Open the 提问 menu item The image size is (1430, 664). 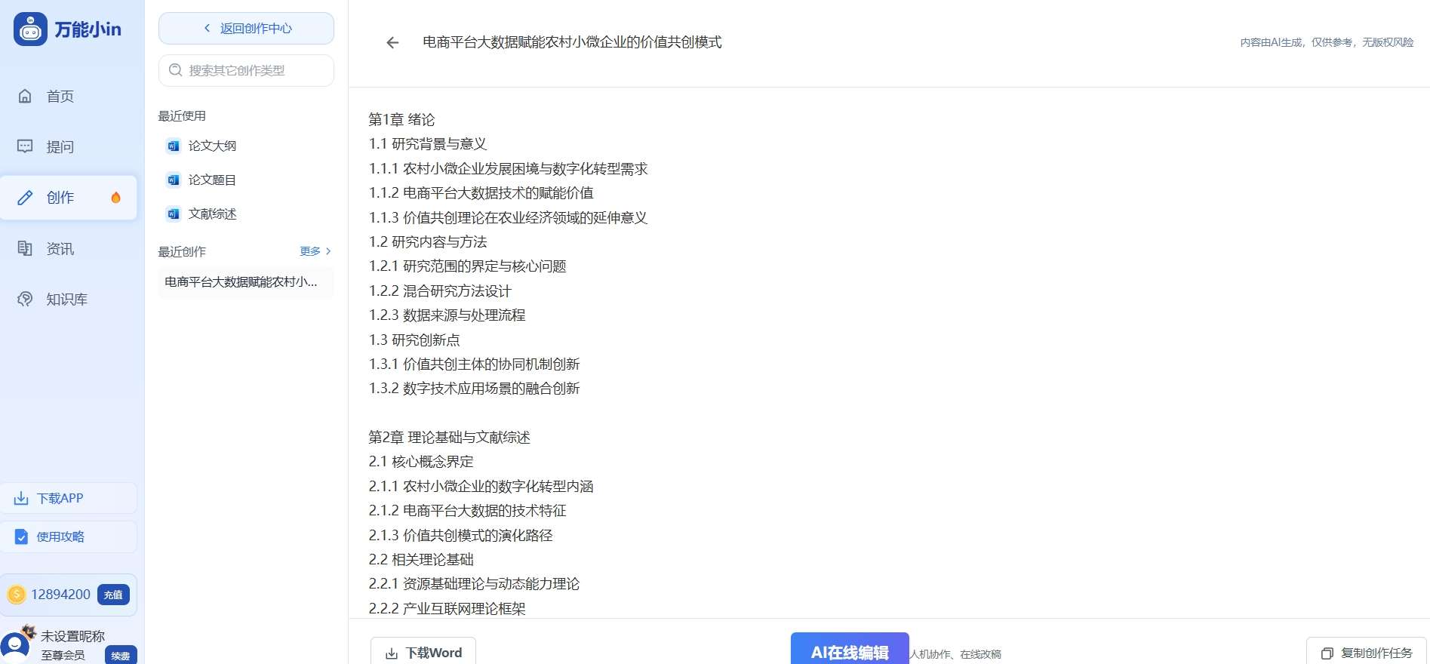[x=69, y=146]
